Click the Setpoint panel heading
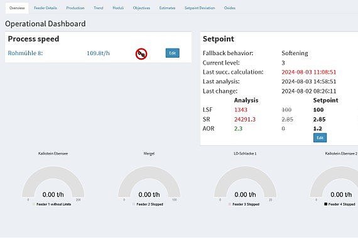Image resolution: width=358 pixels, height=238 pixels. (219, 39)
